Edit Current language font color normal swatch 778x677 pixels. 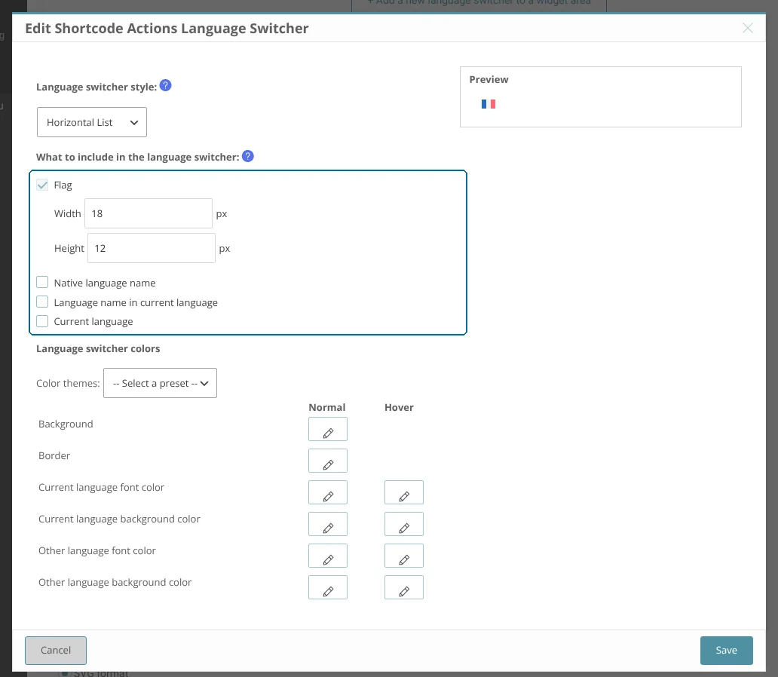click(x=328, y=492)
